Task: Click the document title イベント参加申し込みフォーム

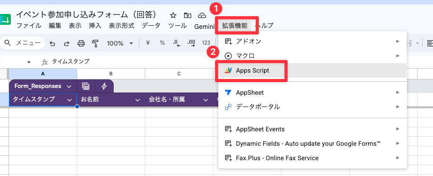Action: (x=87, y=14)
